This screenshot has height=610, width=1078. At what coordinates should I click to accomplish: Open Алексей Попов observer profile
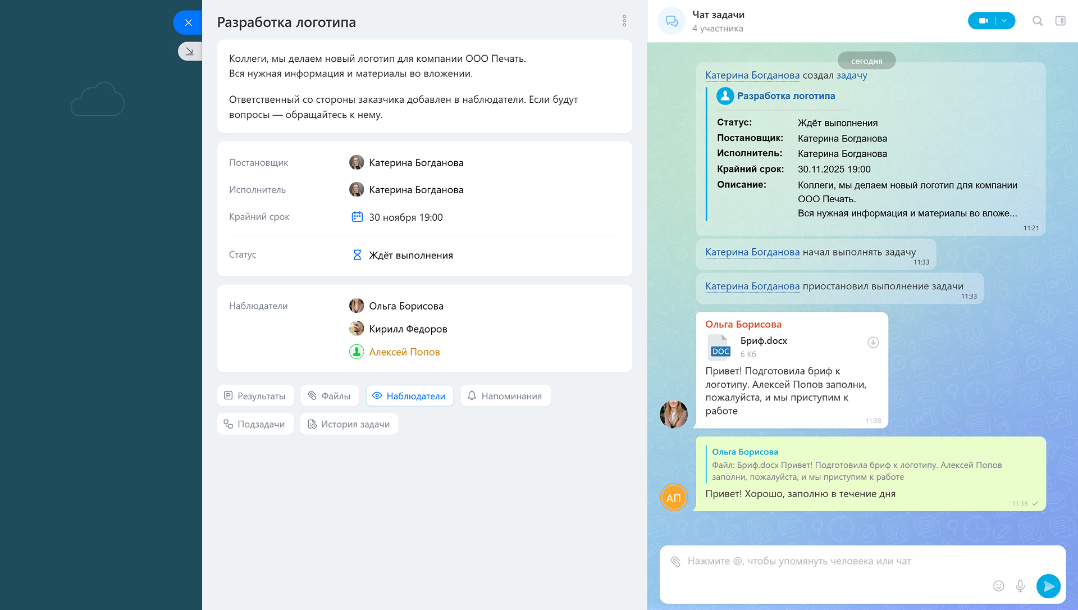coord(404,352)
